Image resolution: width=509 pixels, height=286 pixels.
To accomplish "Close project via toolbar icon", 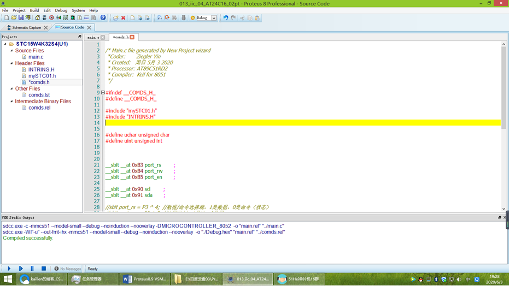I will (x=28, y=18).
